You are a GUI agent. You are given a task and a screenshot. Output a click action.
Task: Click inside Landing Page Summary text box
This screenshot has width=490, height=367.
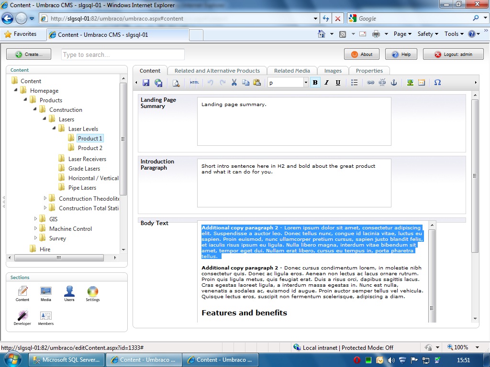pos(294,121)
